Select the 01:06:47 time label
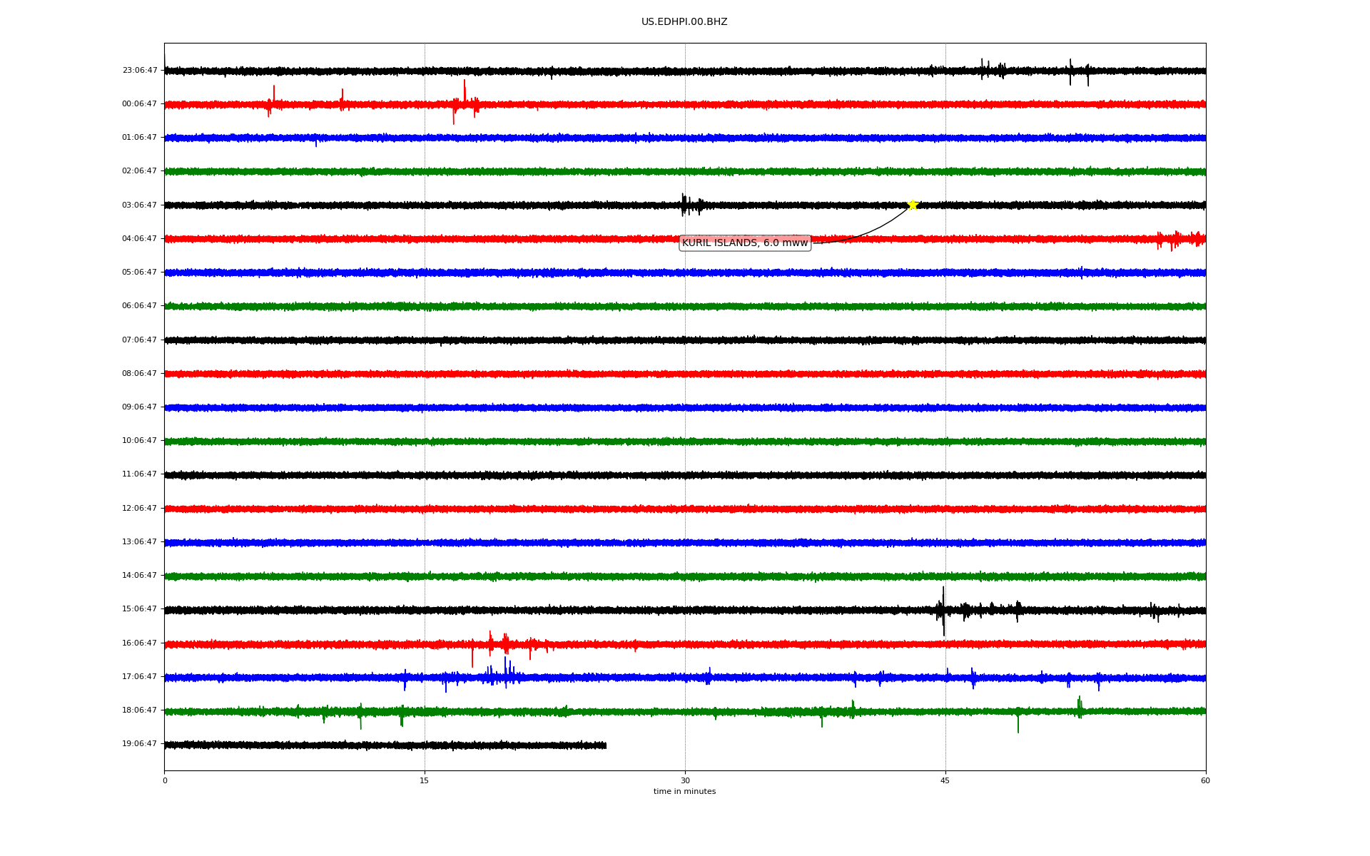Viewport: 1370px width, 856px height. click(x=140, y=138)
